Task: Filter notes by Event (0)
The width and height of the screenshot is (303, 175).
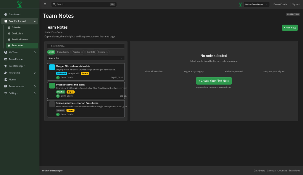Action: point(91,52)
